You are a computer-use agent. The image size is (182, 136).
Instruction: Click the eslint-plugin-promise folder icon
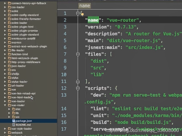click(10, 31)
